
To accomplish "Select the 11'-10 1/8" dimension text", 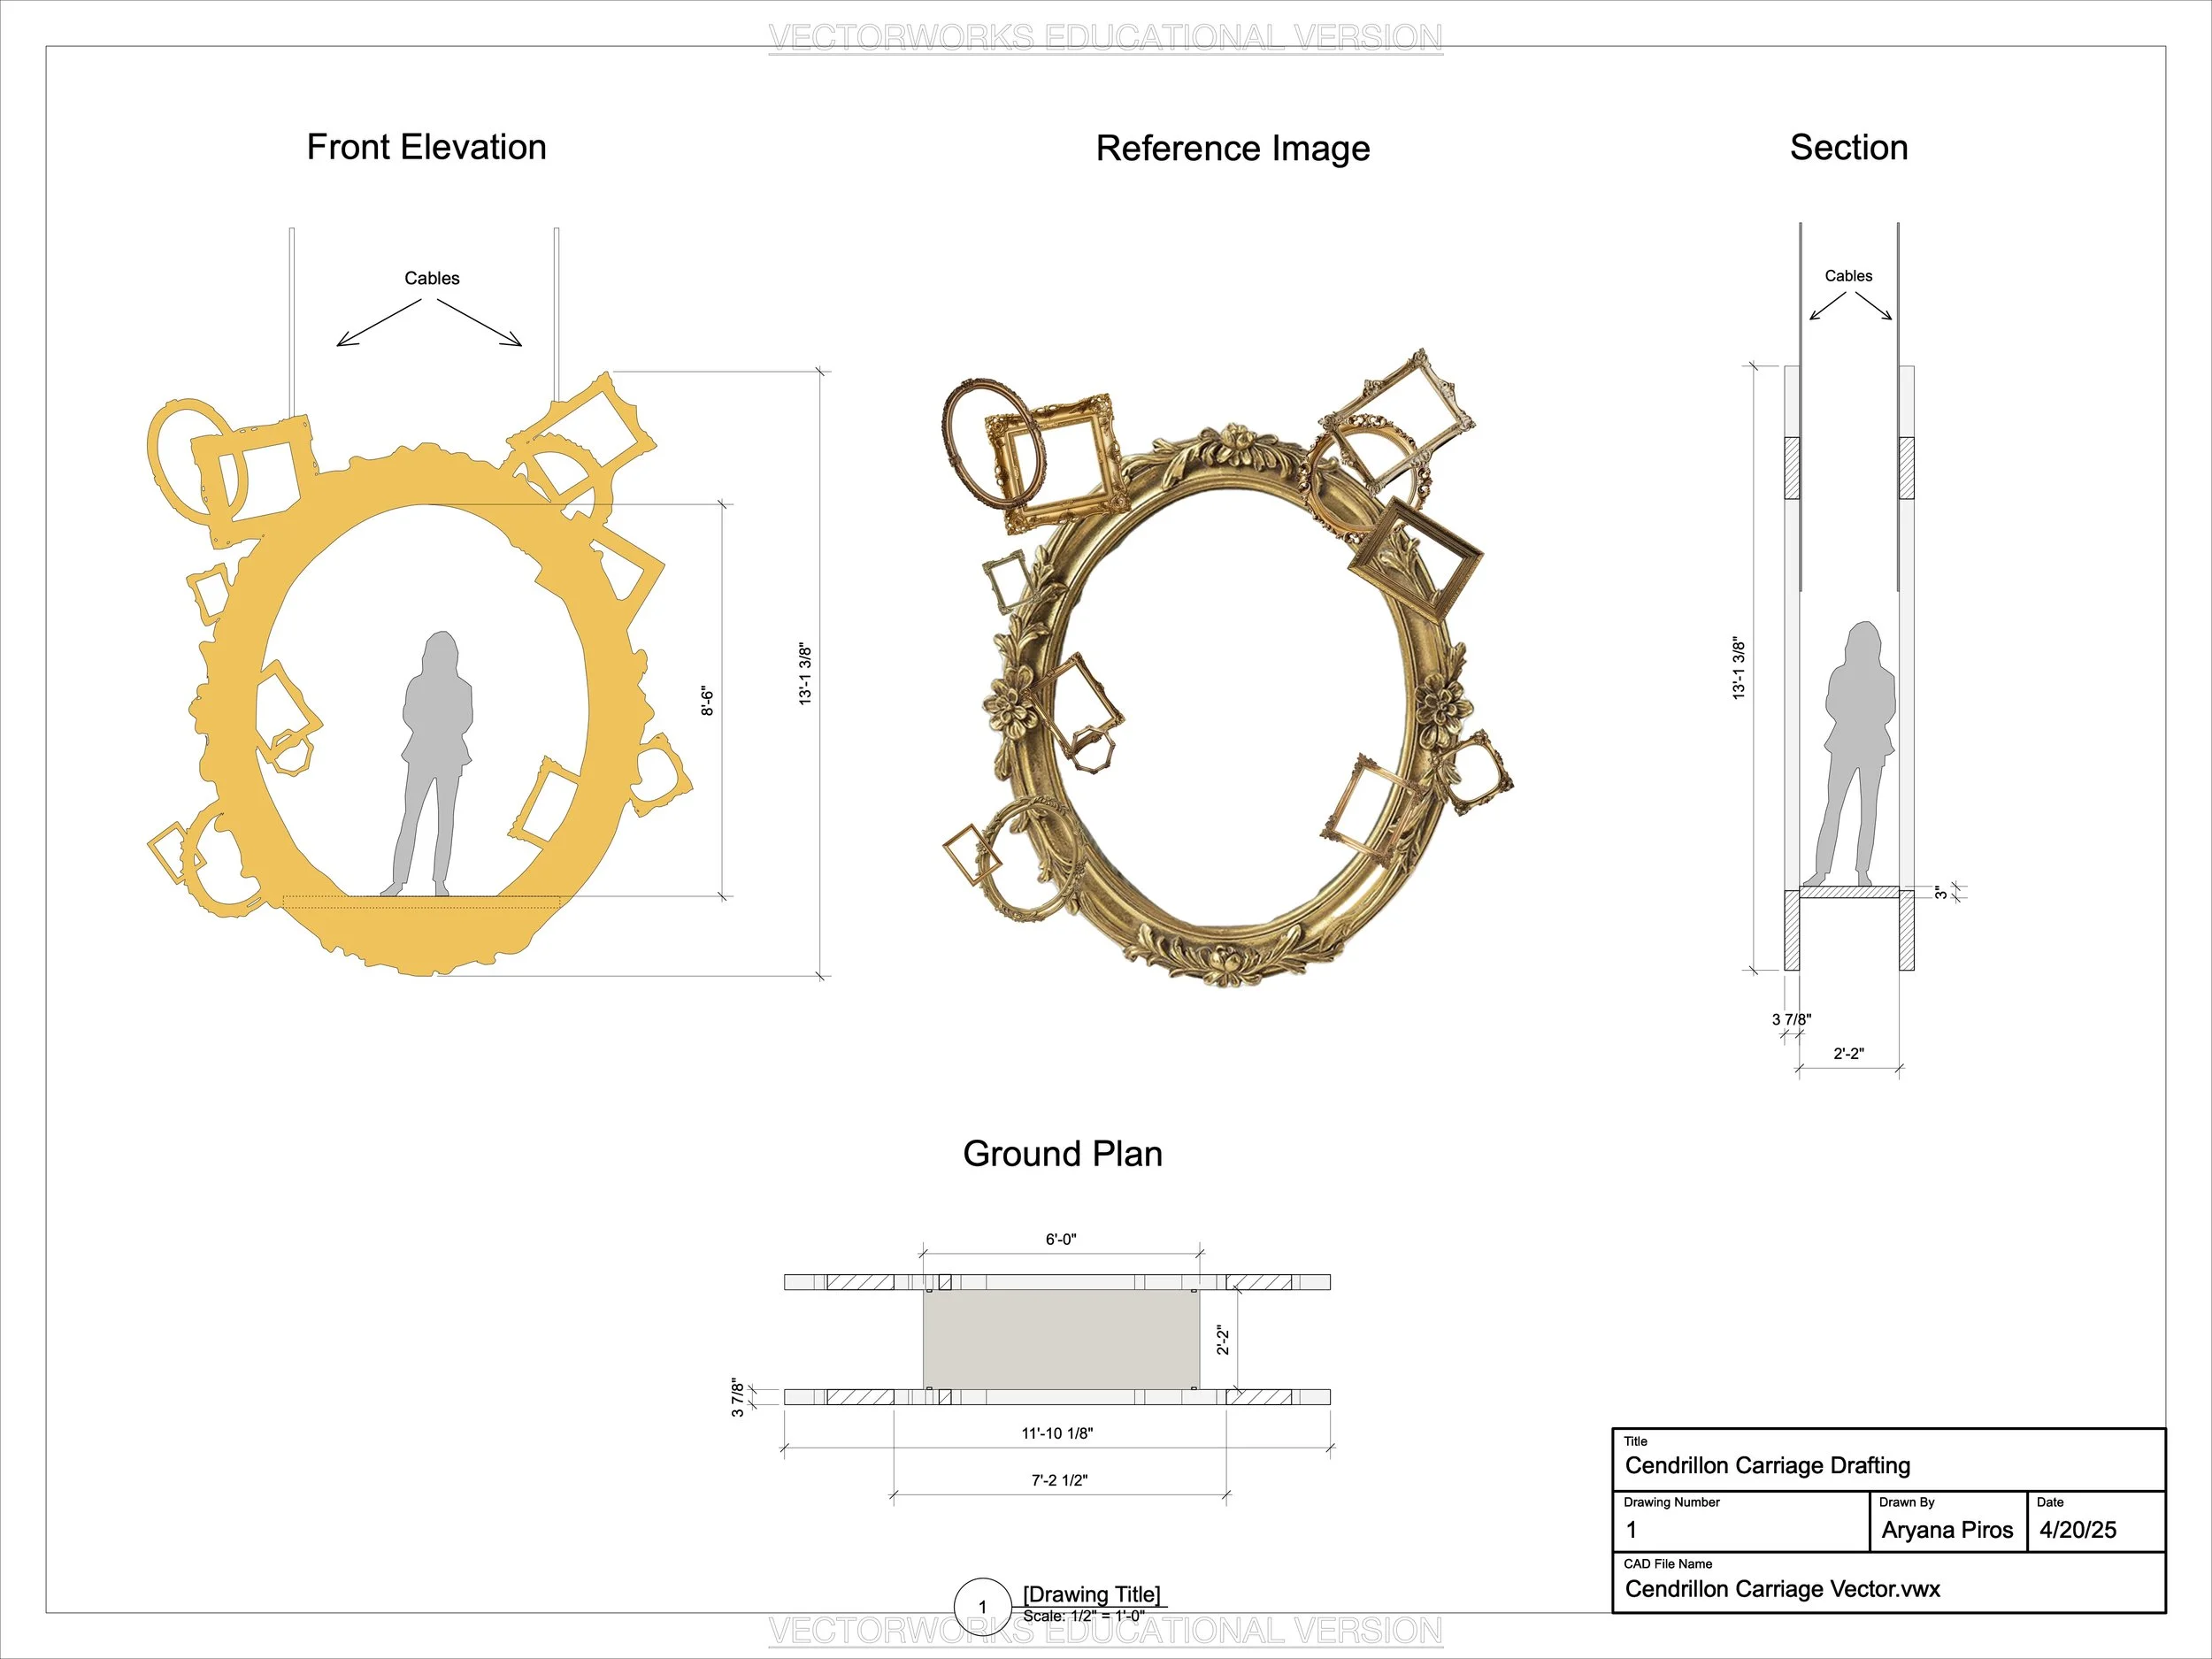I will pos(1057,1433).
